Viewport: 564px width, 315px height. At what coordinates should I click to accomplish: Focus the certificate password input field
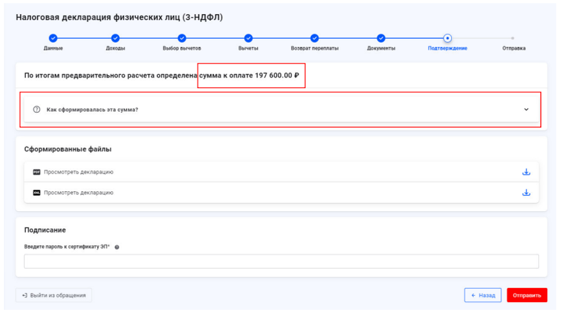tap(281, 261)
